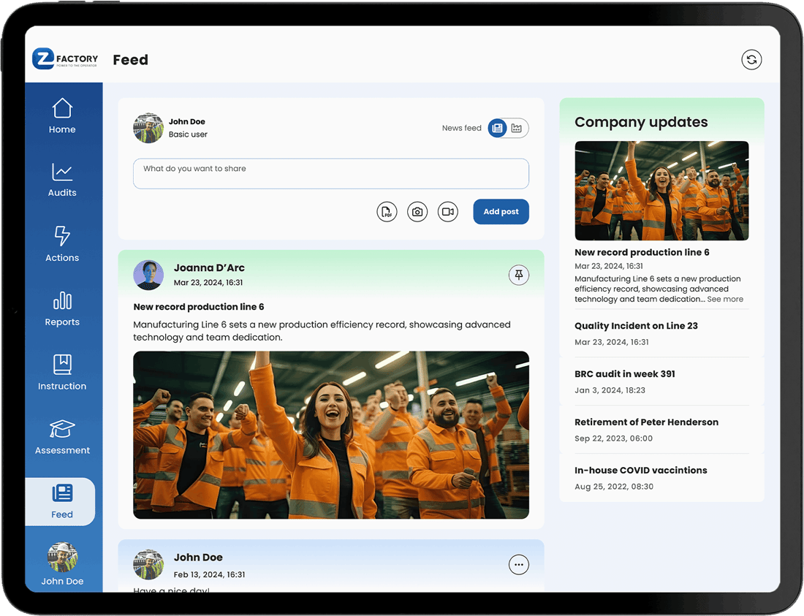Attach a video using video icon

(447, 212)
